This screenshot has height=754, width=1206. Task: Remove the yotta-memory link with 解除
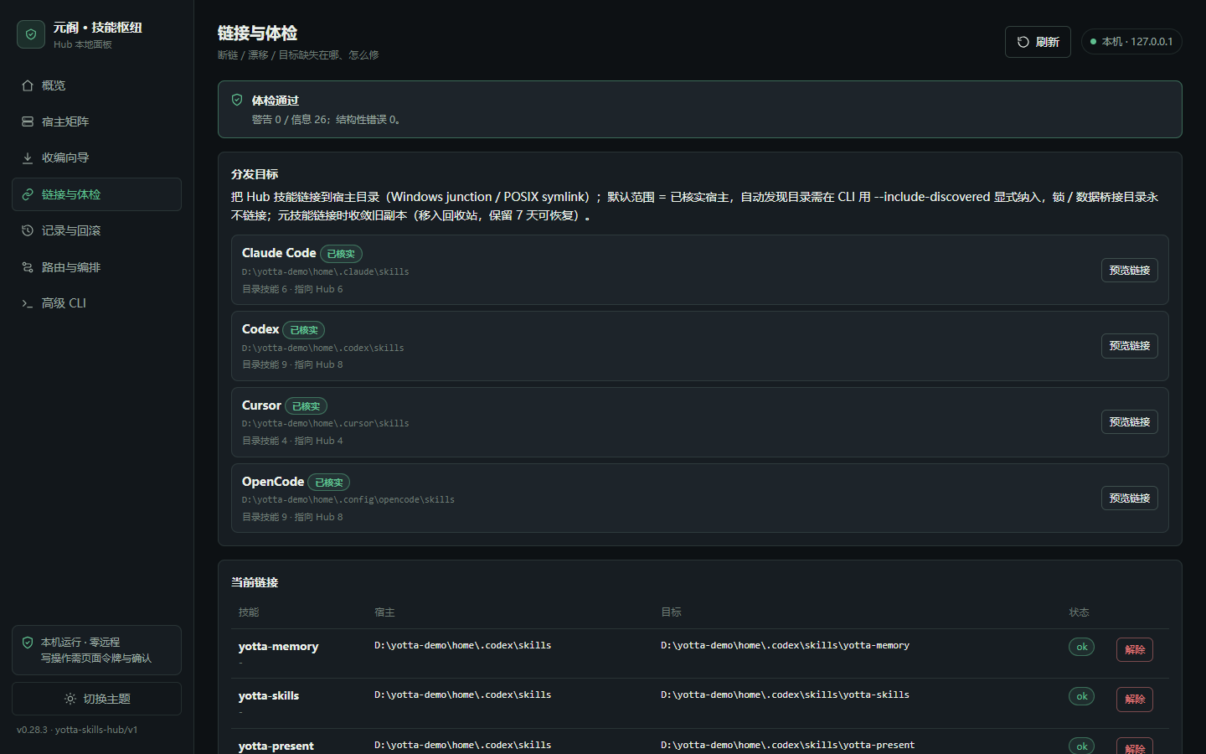tap(1135, 649)
